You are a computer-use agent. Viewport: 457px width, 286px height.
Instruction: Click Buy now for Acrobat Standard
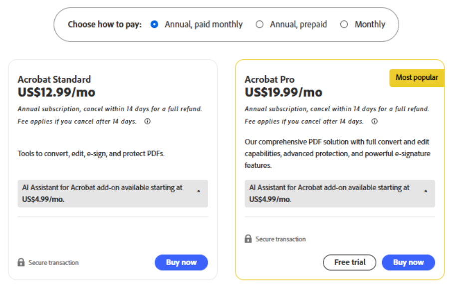click(181, 263)
